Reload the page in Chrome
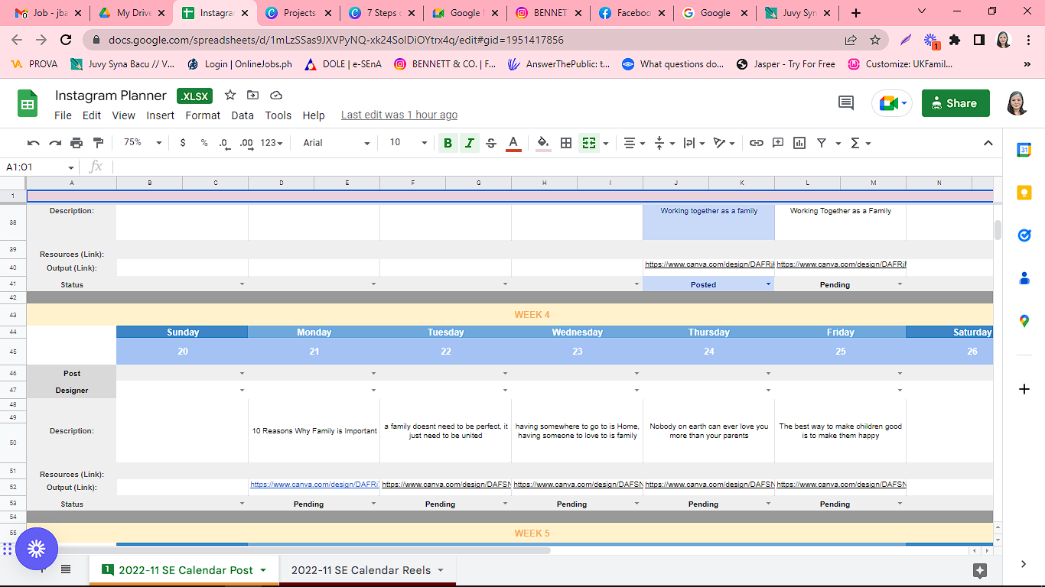Image resolution: width=1045 pixels, height=587 pixels. click(66, 40)
